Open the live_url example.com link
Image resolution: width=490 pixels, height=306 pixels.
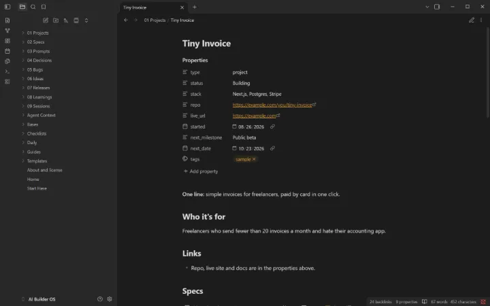(255, 116)
